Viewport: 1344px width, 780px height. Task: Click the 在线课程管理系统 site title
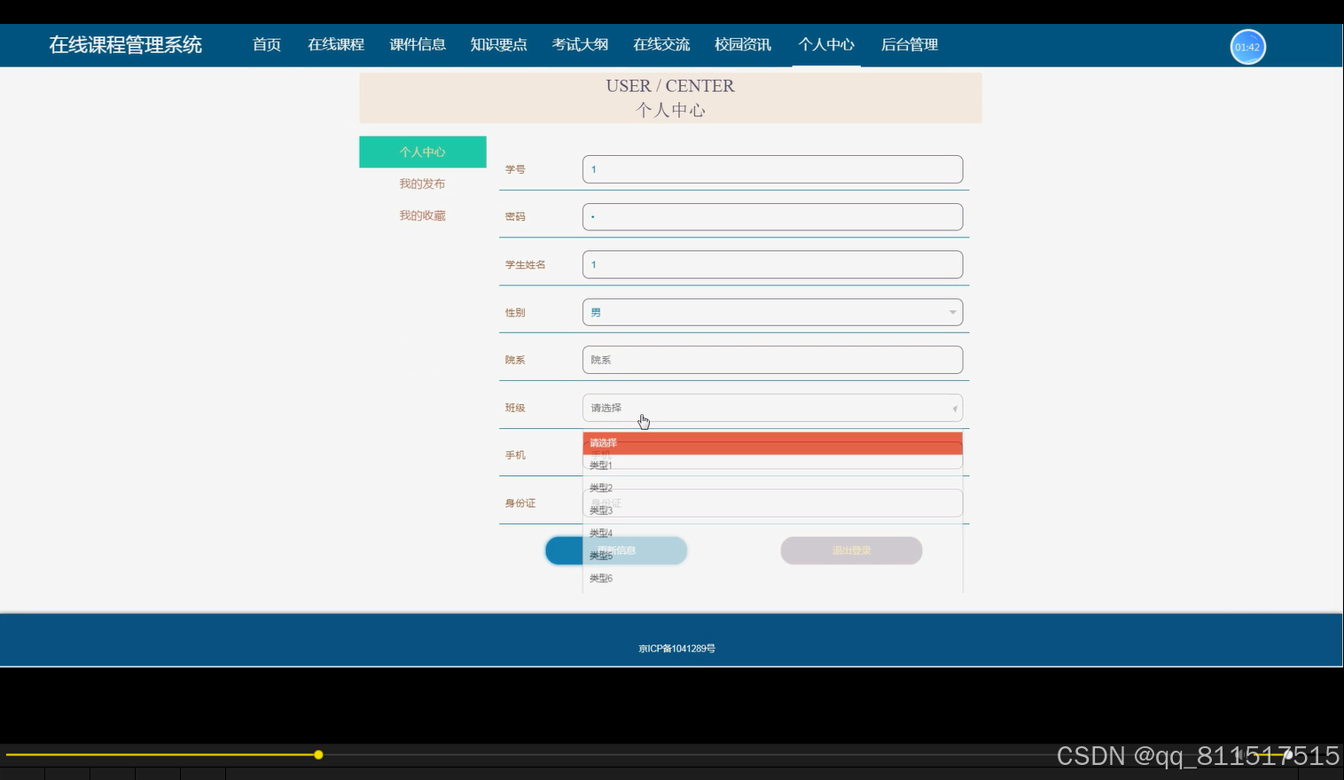click(126, 44)
